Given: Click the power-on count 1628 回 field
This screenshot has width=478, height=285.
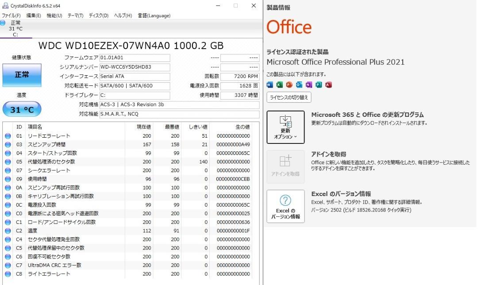Looking at the screenshot, I should click(x=240, y=86).
